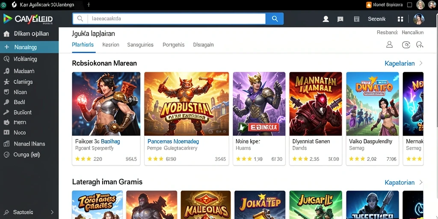Open the Pancemas Noemadeg game title link

point(173,141)
